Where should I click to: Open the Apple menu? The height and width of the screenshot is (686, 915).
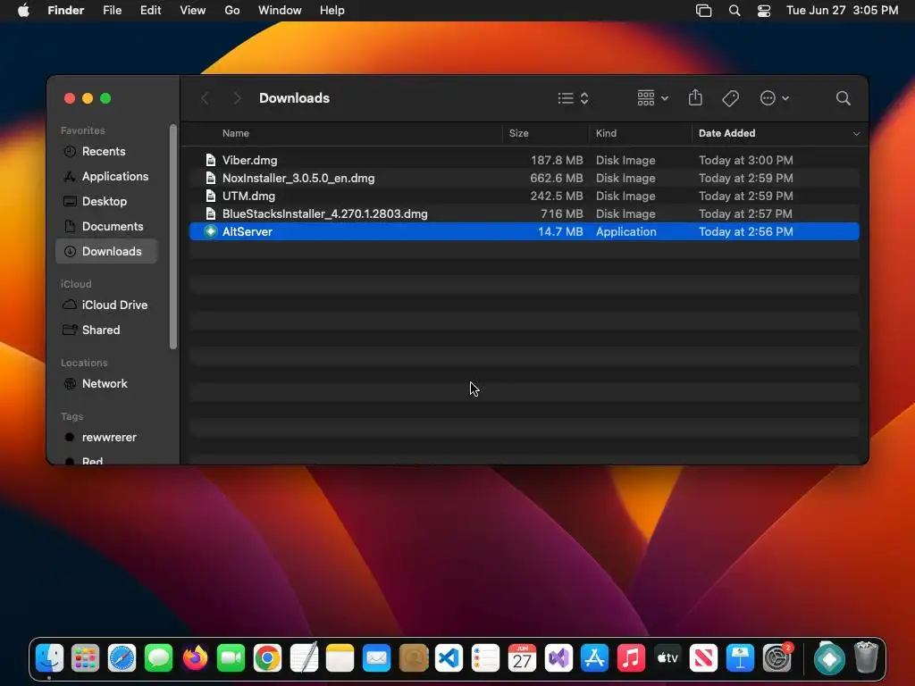point(23,11)
